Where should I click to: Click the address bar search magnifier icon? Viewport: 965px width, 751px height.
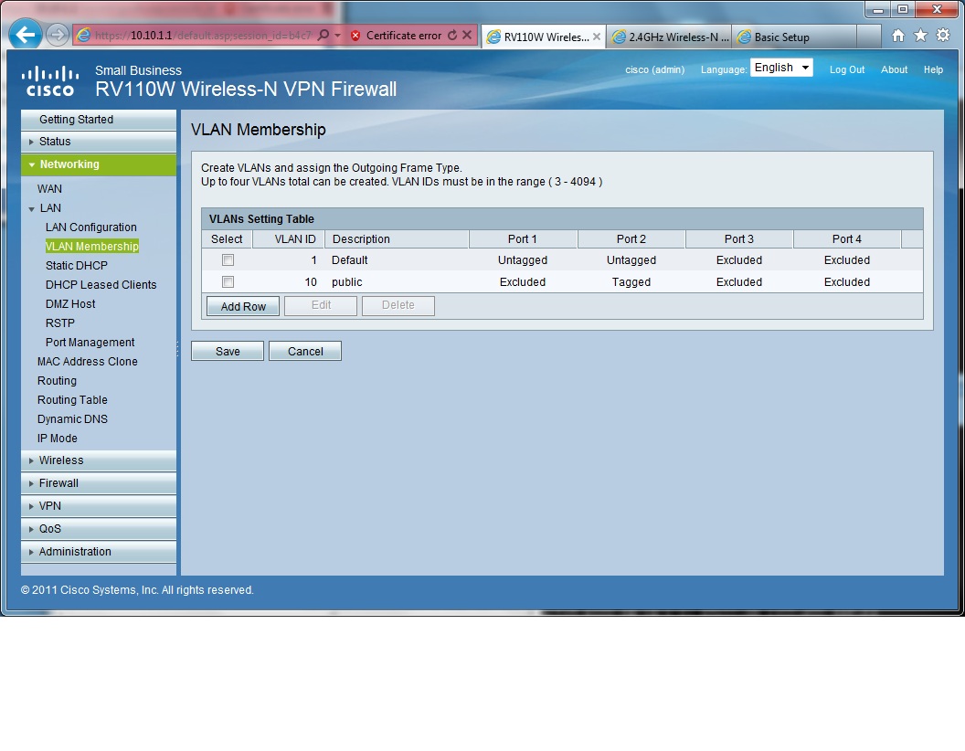click(323, 35)
